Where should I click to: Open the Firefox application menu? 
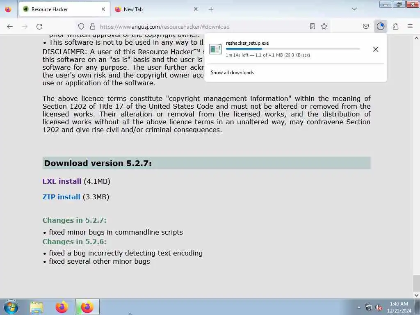[410, 26]
